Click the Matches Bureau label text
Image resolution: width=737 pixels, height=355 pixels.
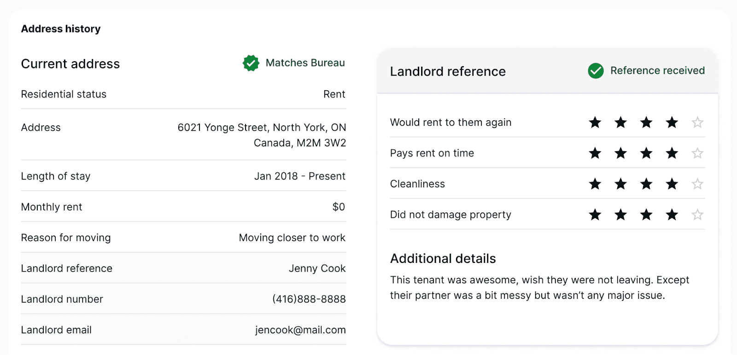[x=305, y=63]
